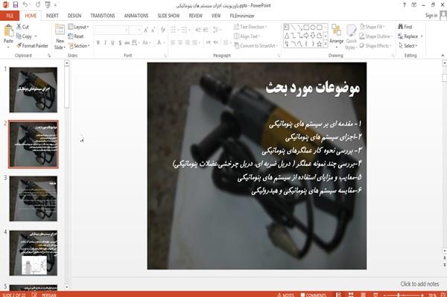Toggle Underline formatting
This screenshot has height=297, width=447.
tap(112, 42)
